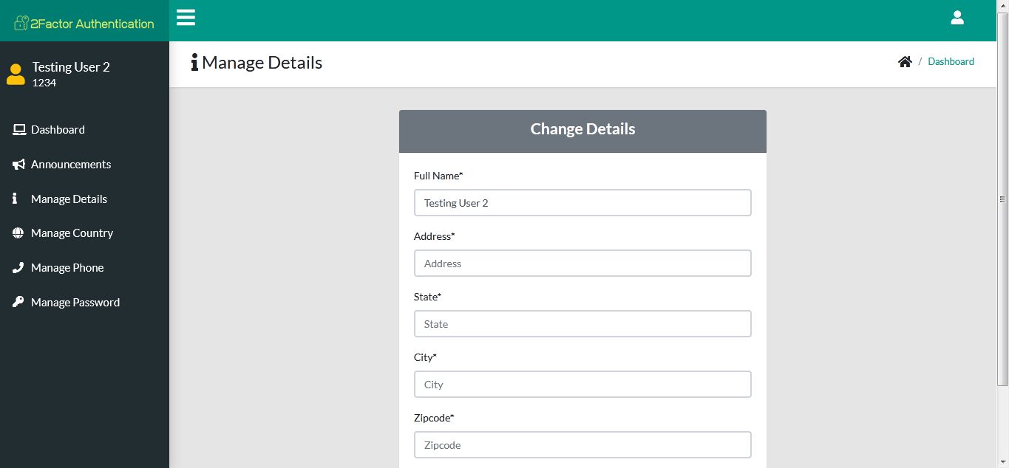Click inside the Zipcode field
The width and height of the screenshot is (1009, 468).
[x=582, y=444]
